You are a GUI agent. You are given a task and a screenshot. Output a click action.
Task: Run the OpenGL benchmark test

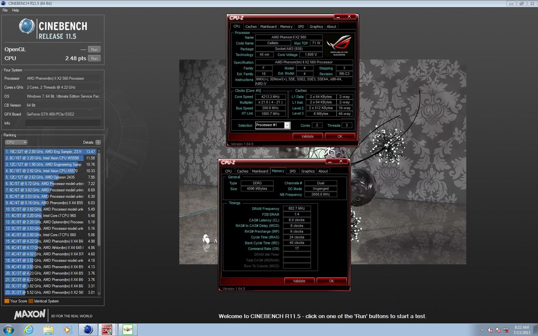(x=94, y=50)
